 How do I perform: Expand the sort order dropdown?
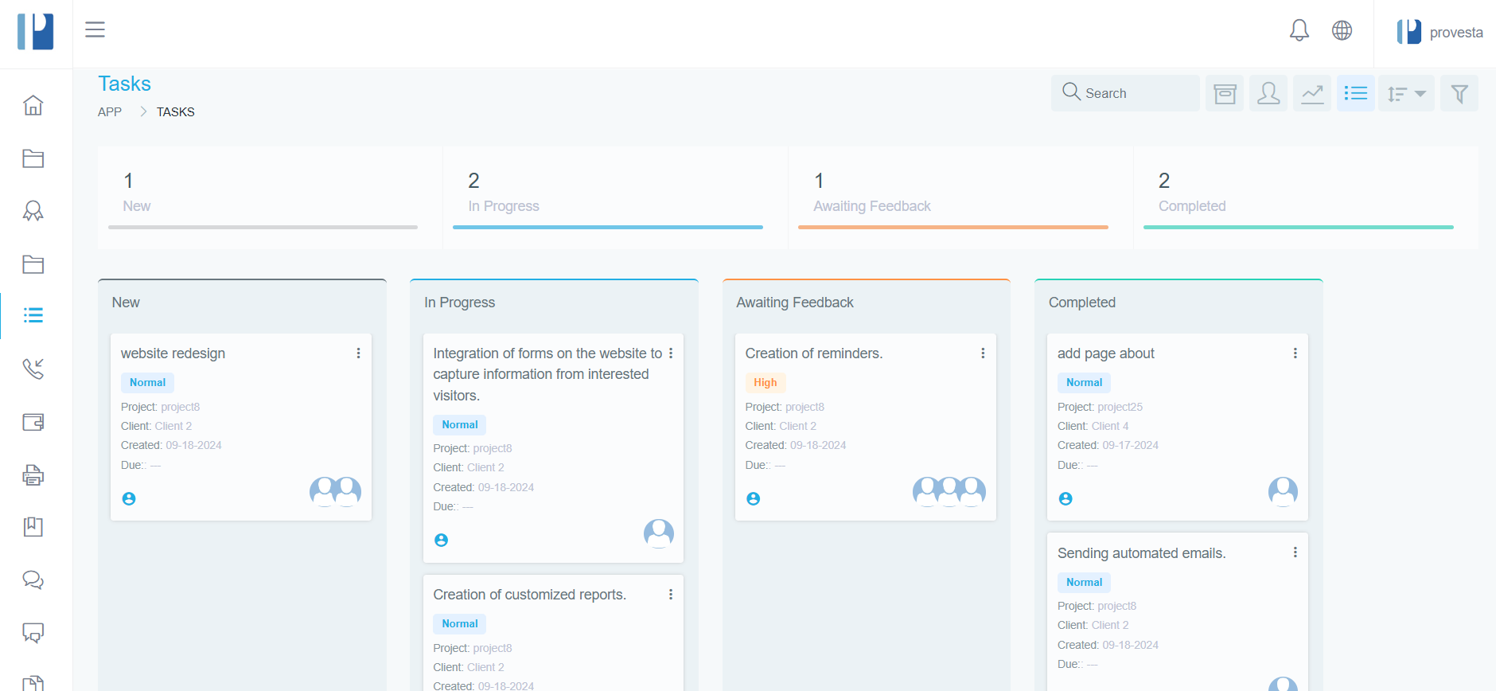pyautogui.click(x=1406, y=94)
